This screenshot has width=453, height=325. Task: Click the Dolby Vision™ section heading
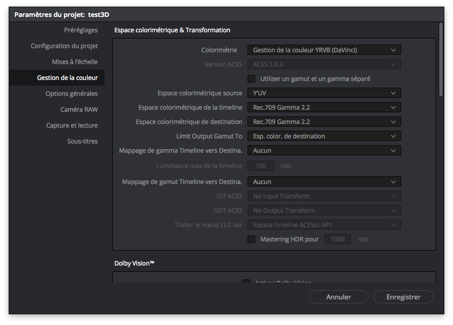[x=134, y=263]
